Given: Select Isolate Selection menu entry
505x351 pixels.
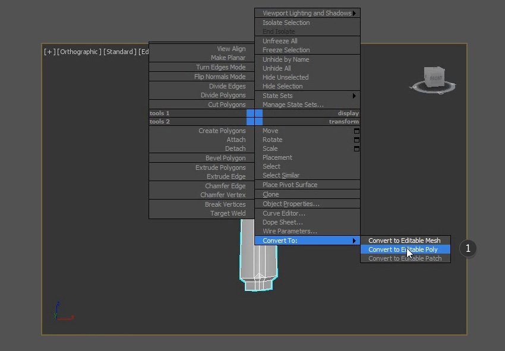Looking at the screenshot, I should [x=286, y=23].
